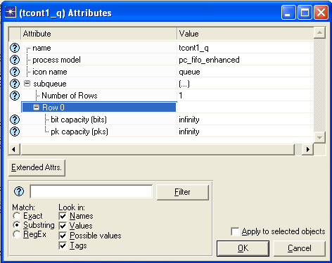Uncheck the Possible values checkbox
332x263 pixels.
[63, 236]
